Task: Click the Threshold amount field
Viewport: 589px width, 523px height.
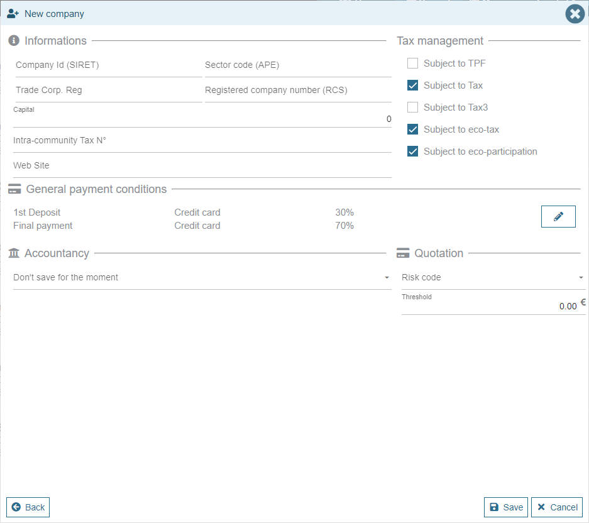Action: 489,306
